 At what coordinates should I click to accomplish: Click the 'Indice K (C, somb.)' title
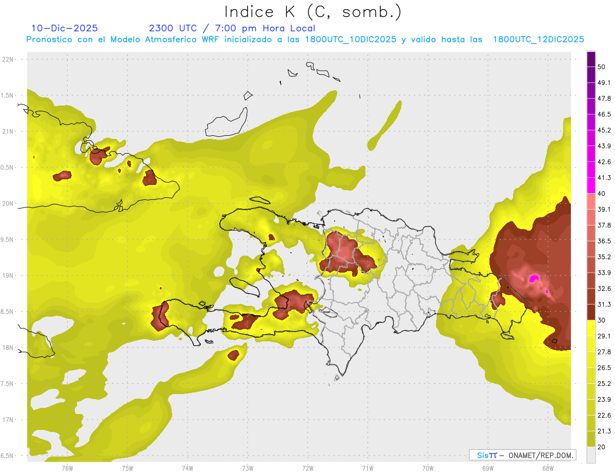tap(313, 12)
